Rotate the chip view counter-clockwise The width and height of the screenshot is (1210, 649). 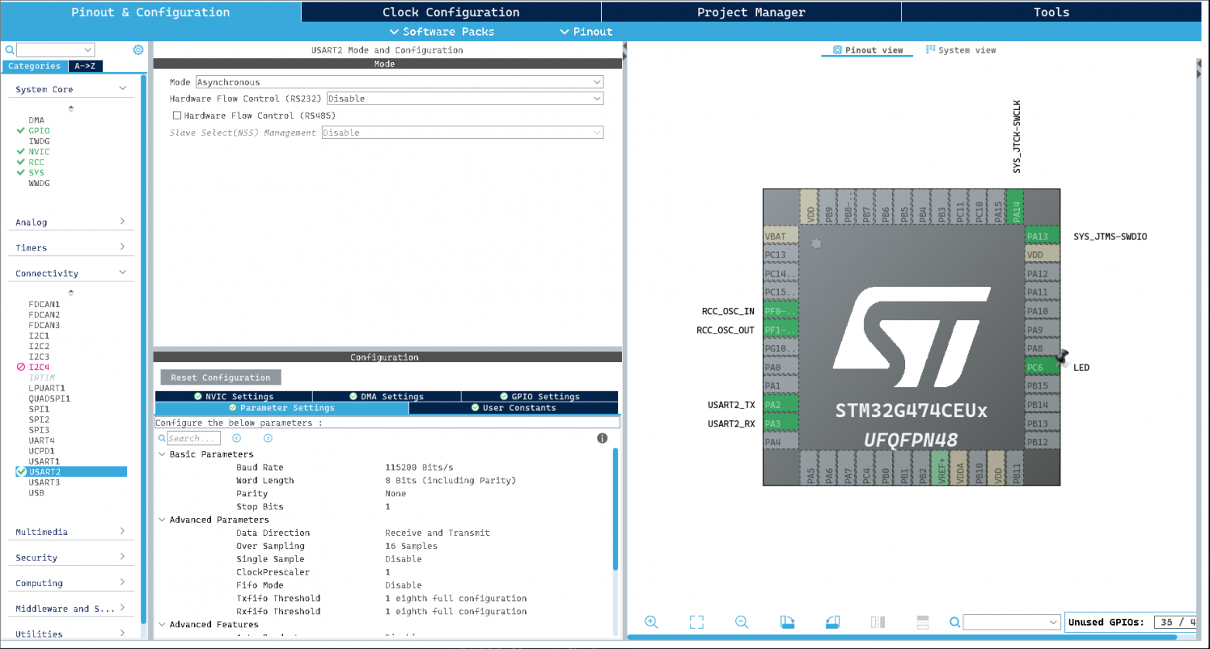coord(832,622)
